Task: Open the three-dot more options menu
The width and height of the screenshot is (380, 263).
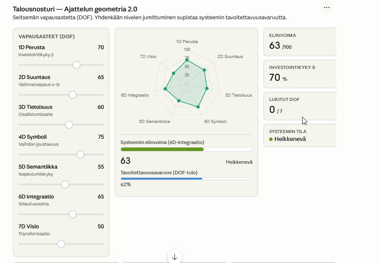Action: 326,7
